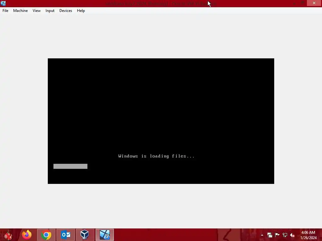322x241 pixels.
Task: Open the File menu
Action: tap(5, 11)
